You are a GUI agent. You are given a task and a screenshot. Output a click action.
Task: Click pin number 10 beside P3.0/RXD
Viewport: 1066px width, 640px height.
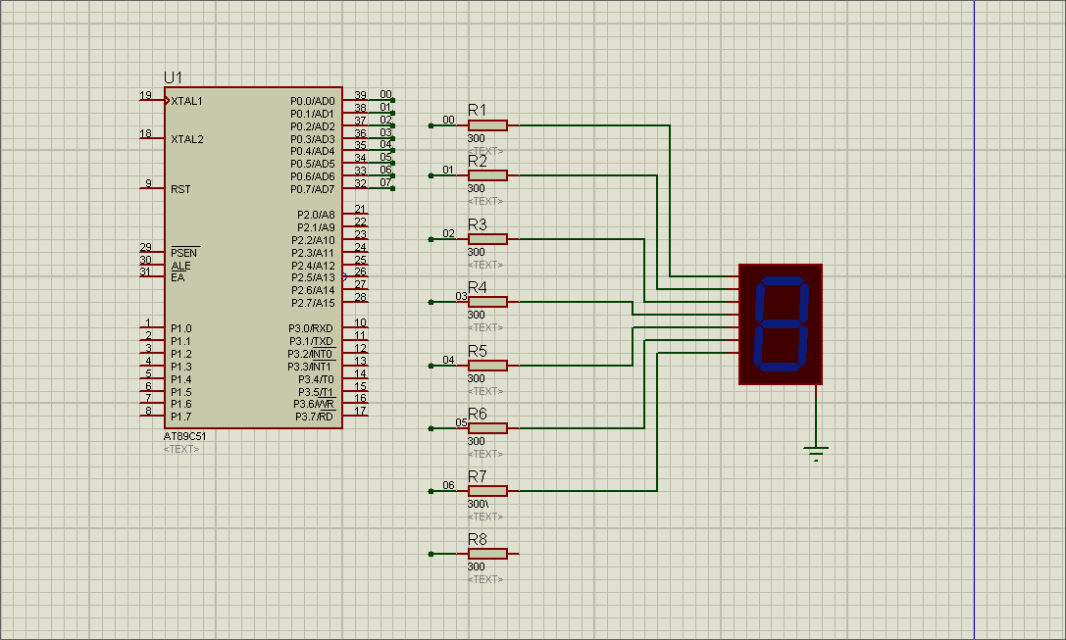[x=360, y=322]
